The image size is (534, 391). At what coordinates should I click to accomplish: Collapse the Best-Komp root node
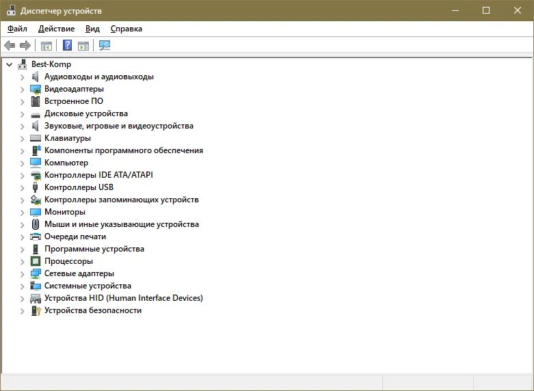click(x=9, y=64)
